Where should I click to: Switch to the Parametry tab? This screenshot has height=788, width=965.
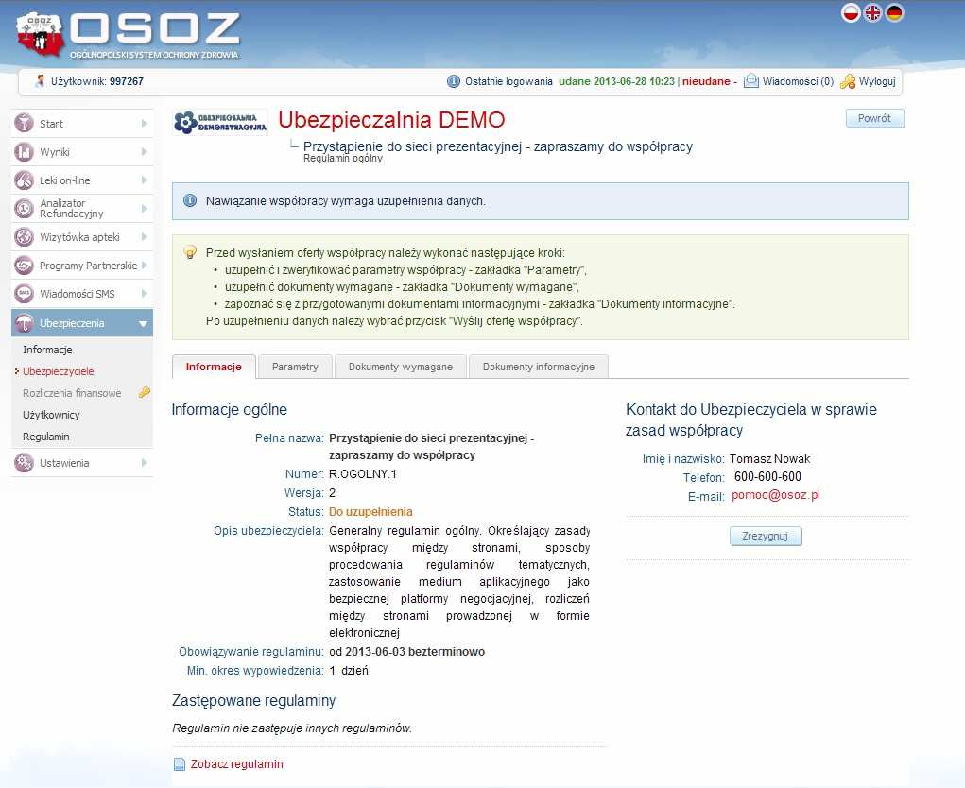tap(296, 367)
